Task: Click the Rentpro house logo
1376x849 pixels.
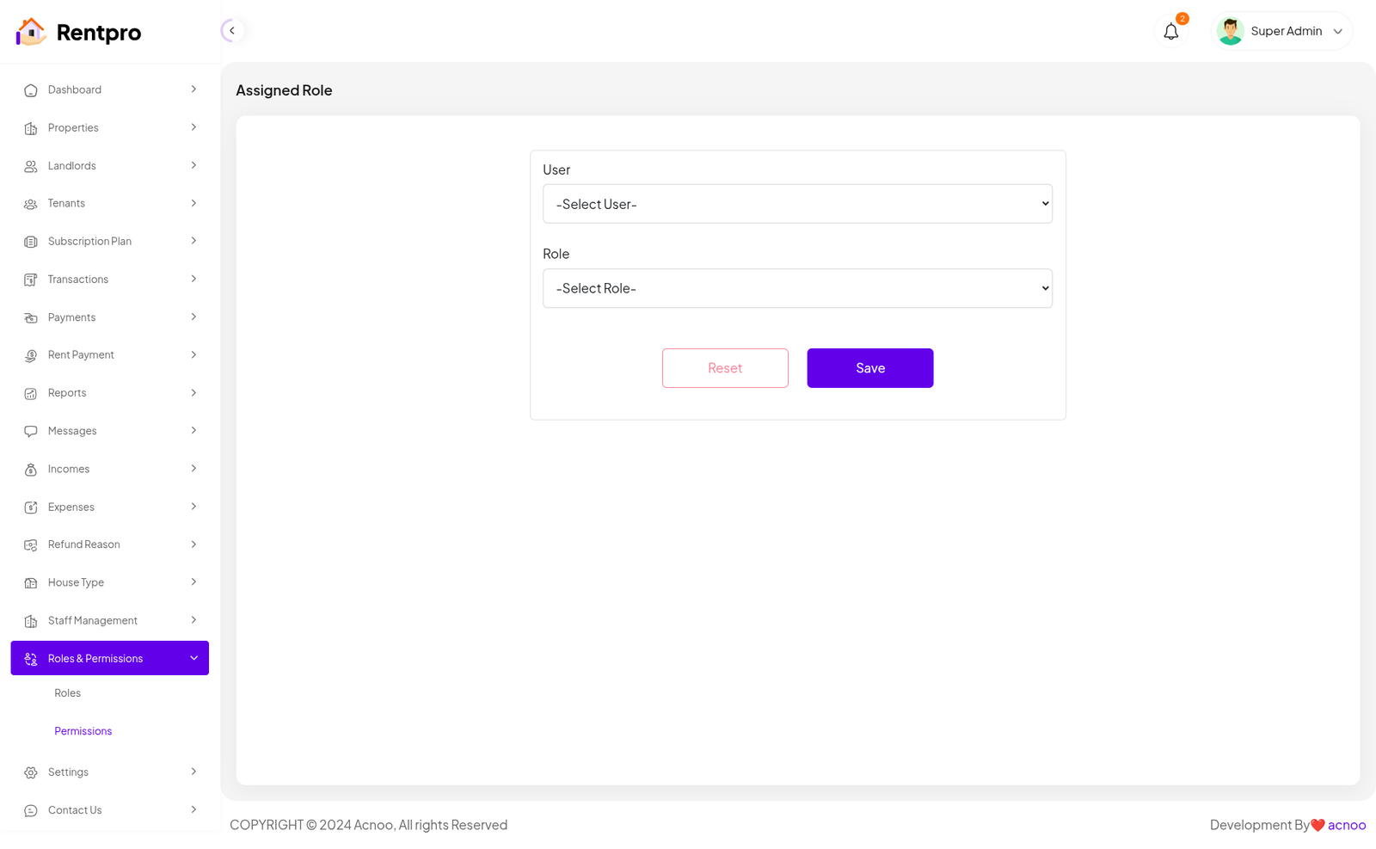Action: [x=31, y=32]
